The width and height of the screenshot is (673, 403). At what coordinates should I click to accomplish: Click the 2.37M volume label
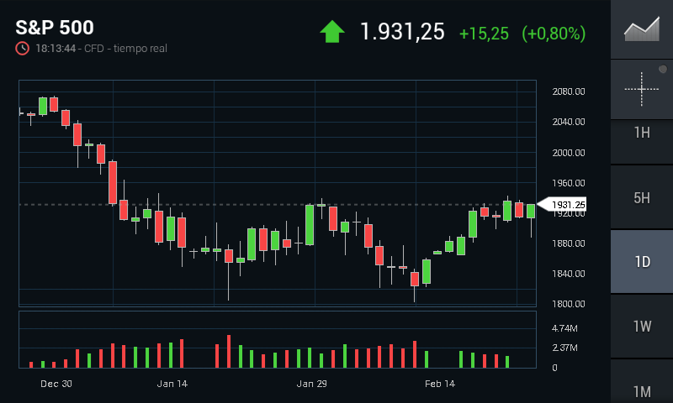coord(564,348)
